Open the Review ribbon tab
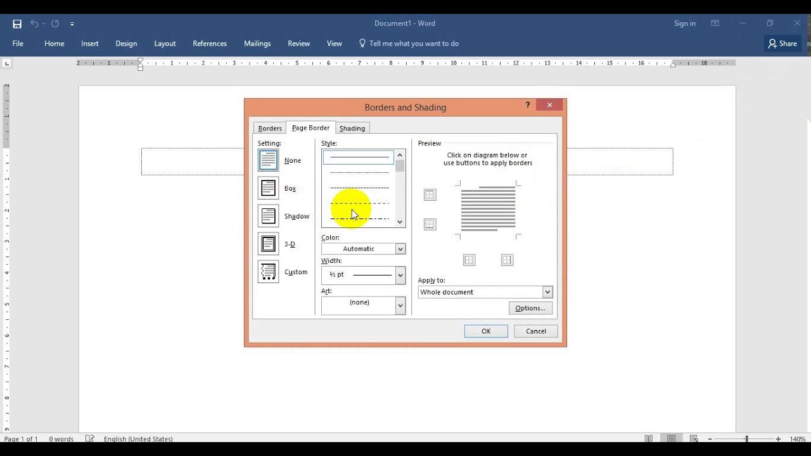 tap(298, 44)
